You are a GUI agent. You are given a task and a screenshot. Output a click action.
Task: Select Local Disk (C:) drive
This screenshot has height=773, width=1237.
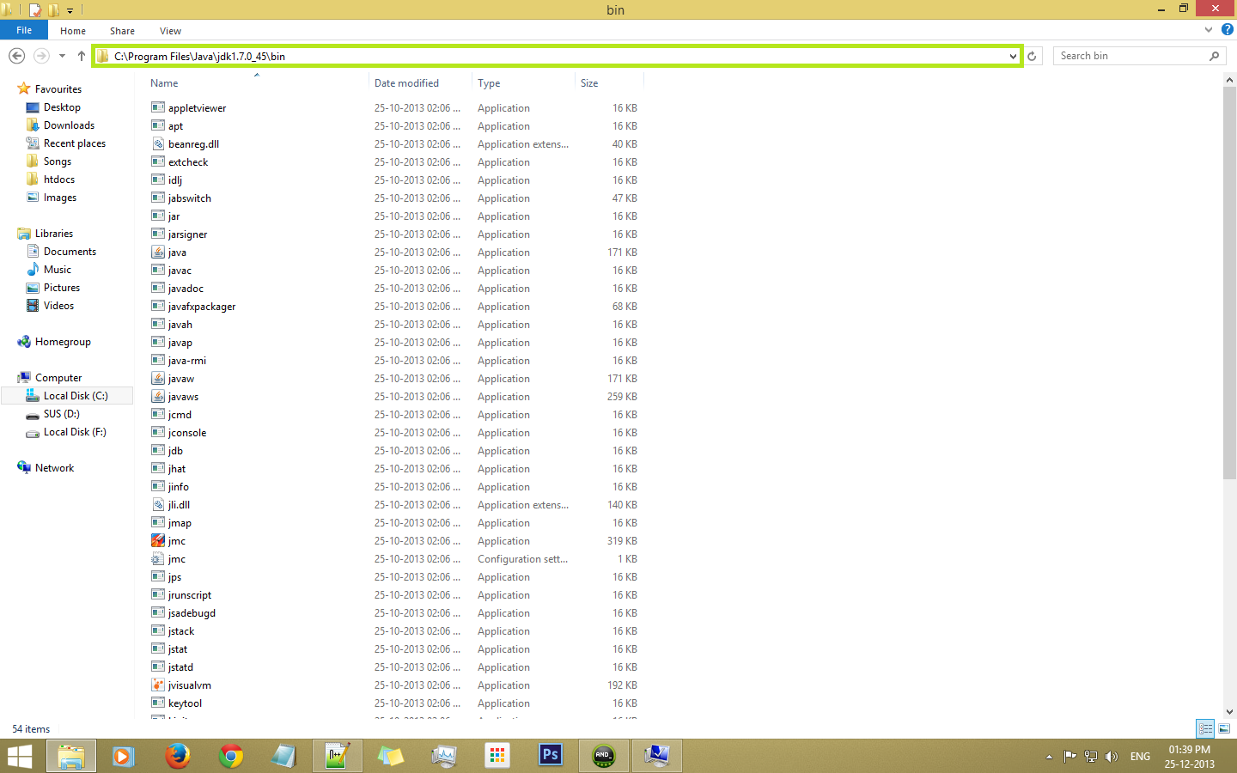[x=76, y=396]
